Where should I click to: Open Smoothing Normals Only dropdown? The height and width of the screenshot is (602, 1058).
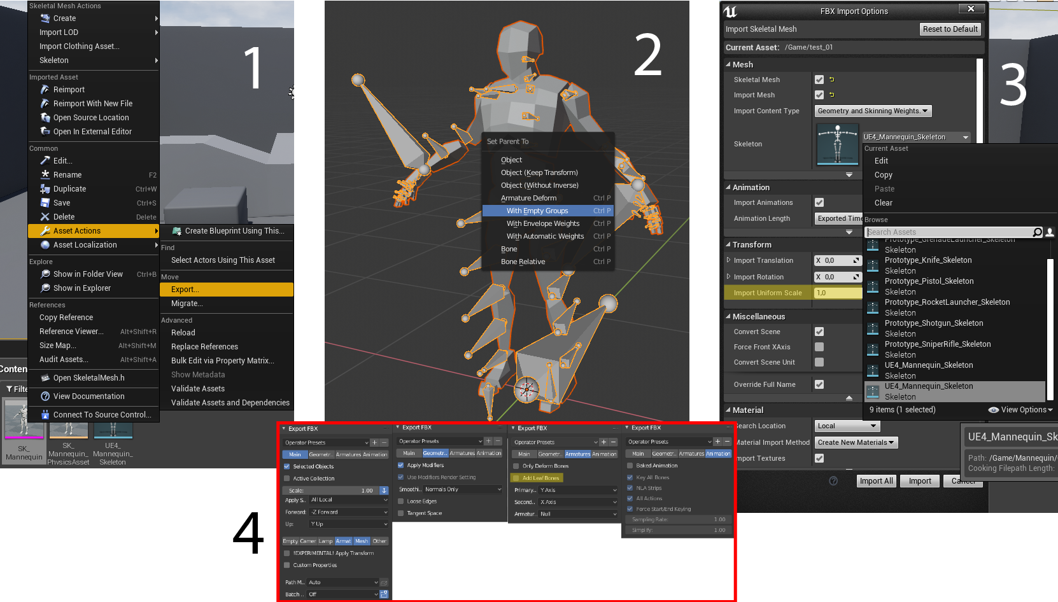[x=463, y=489]
